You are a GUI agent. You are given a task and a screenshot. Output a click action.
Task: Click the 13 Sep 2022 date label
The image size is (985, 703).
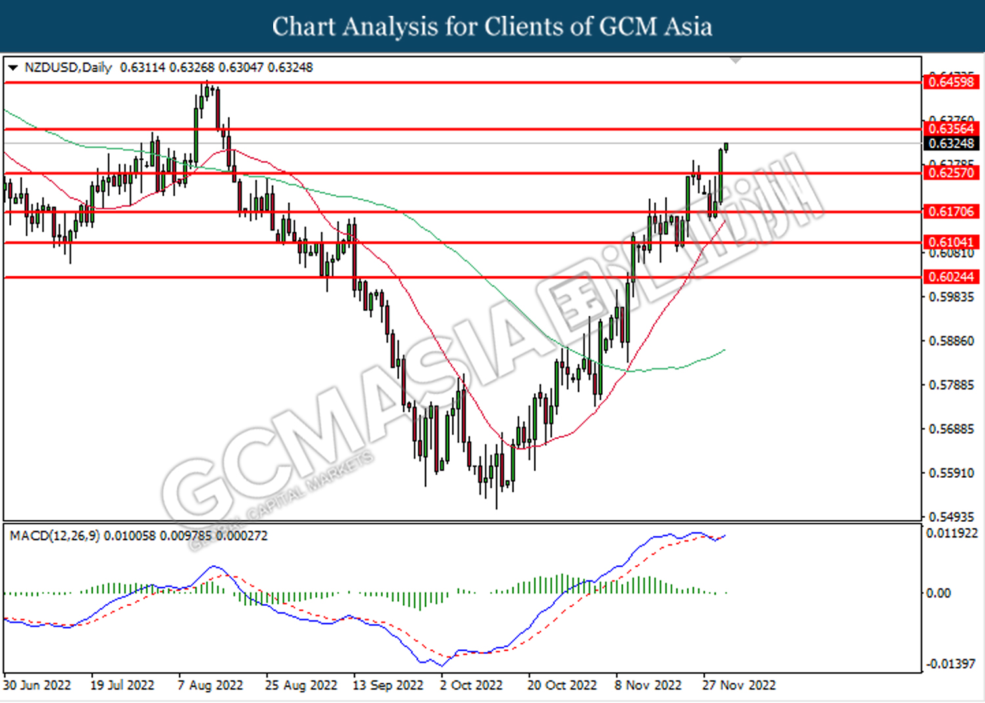coord(388,685)
